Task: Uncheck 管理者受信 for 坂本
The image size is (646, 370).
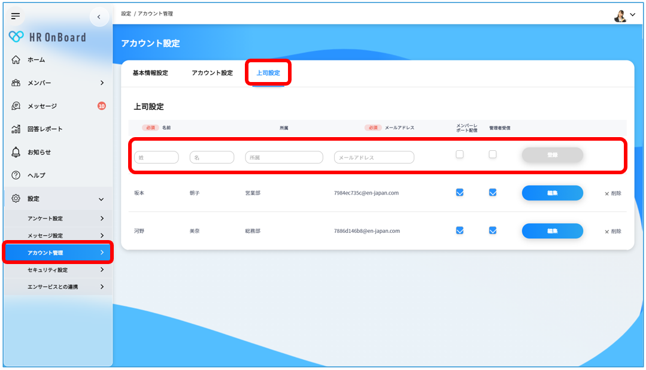Action: click(x=493, y=192)
